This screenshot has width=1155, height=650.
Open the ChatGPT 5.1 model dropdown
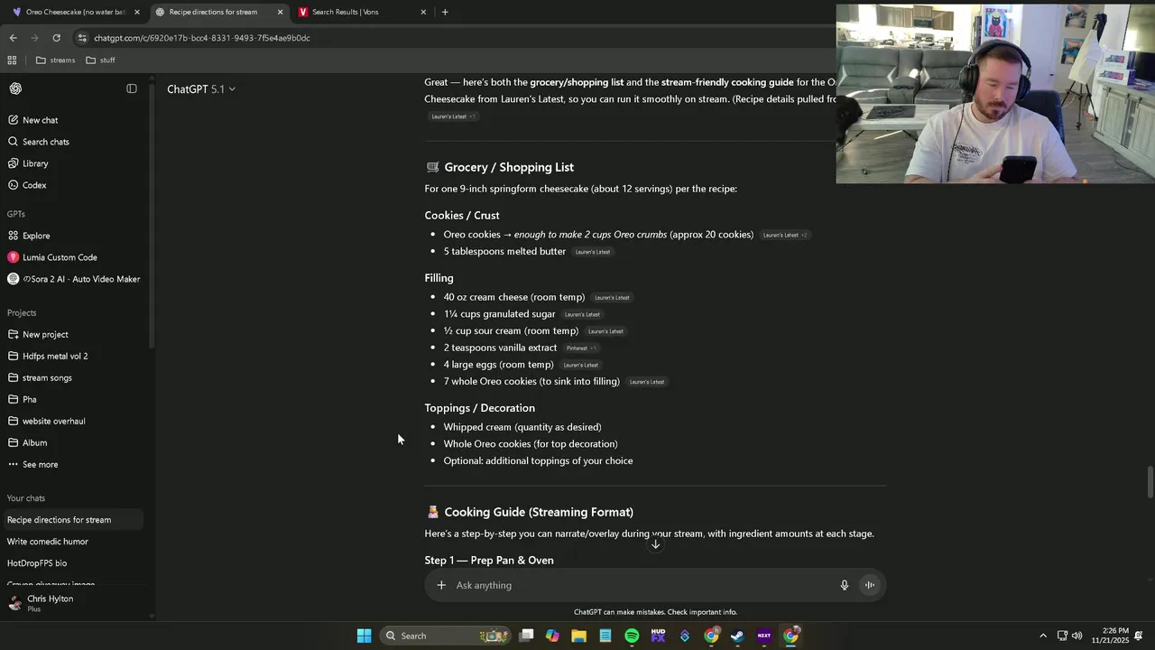pyautogui.click(x=201, y=89)
